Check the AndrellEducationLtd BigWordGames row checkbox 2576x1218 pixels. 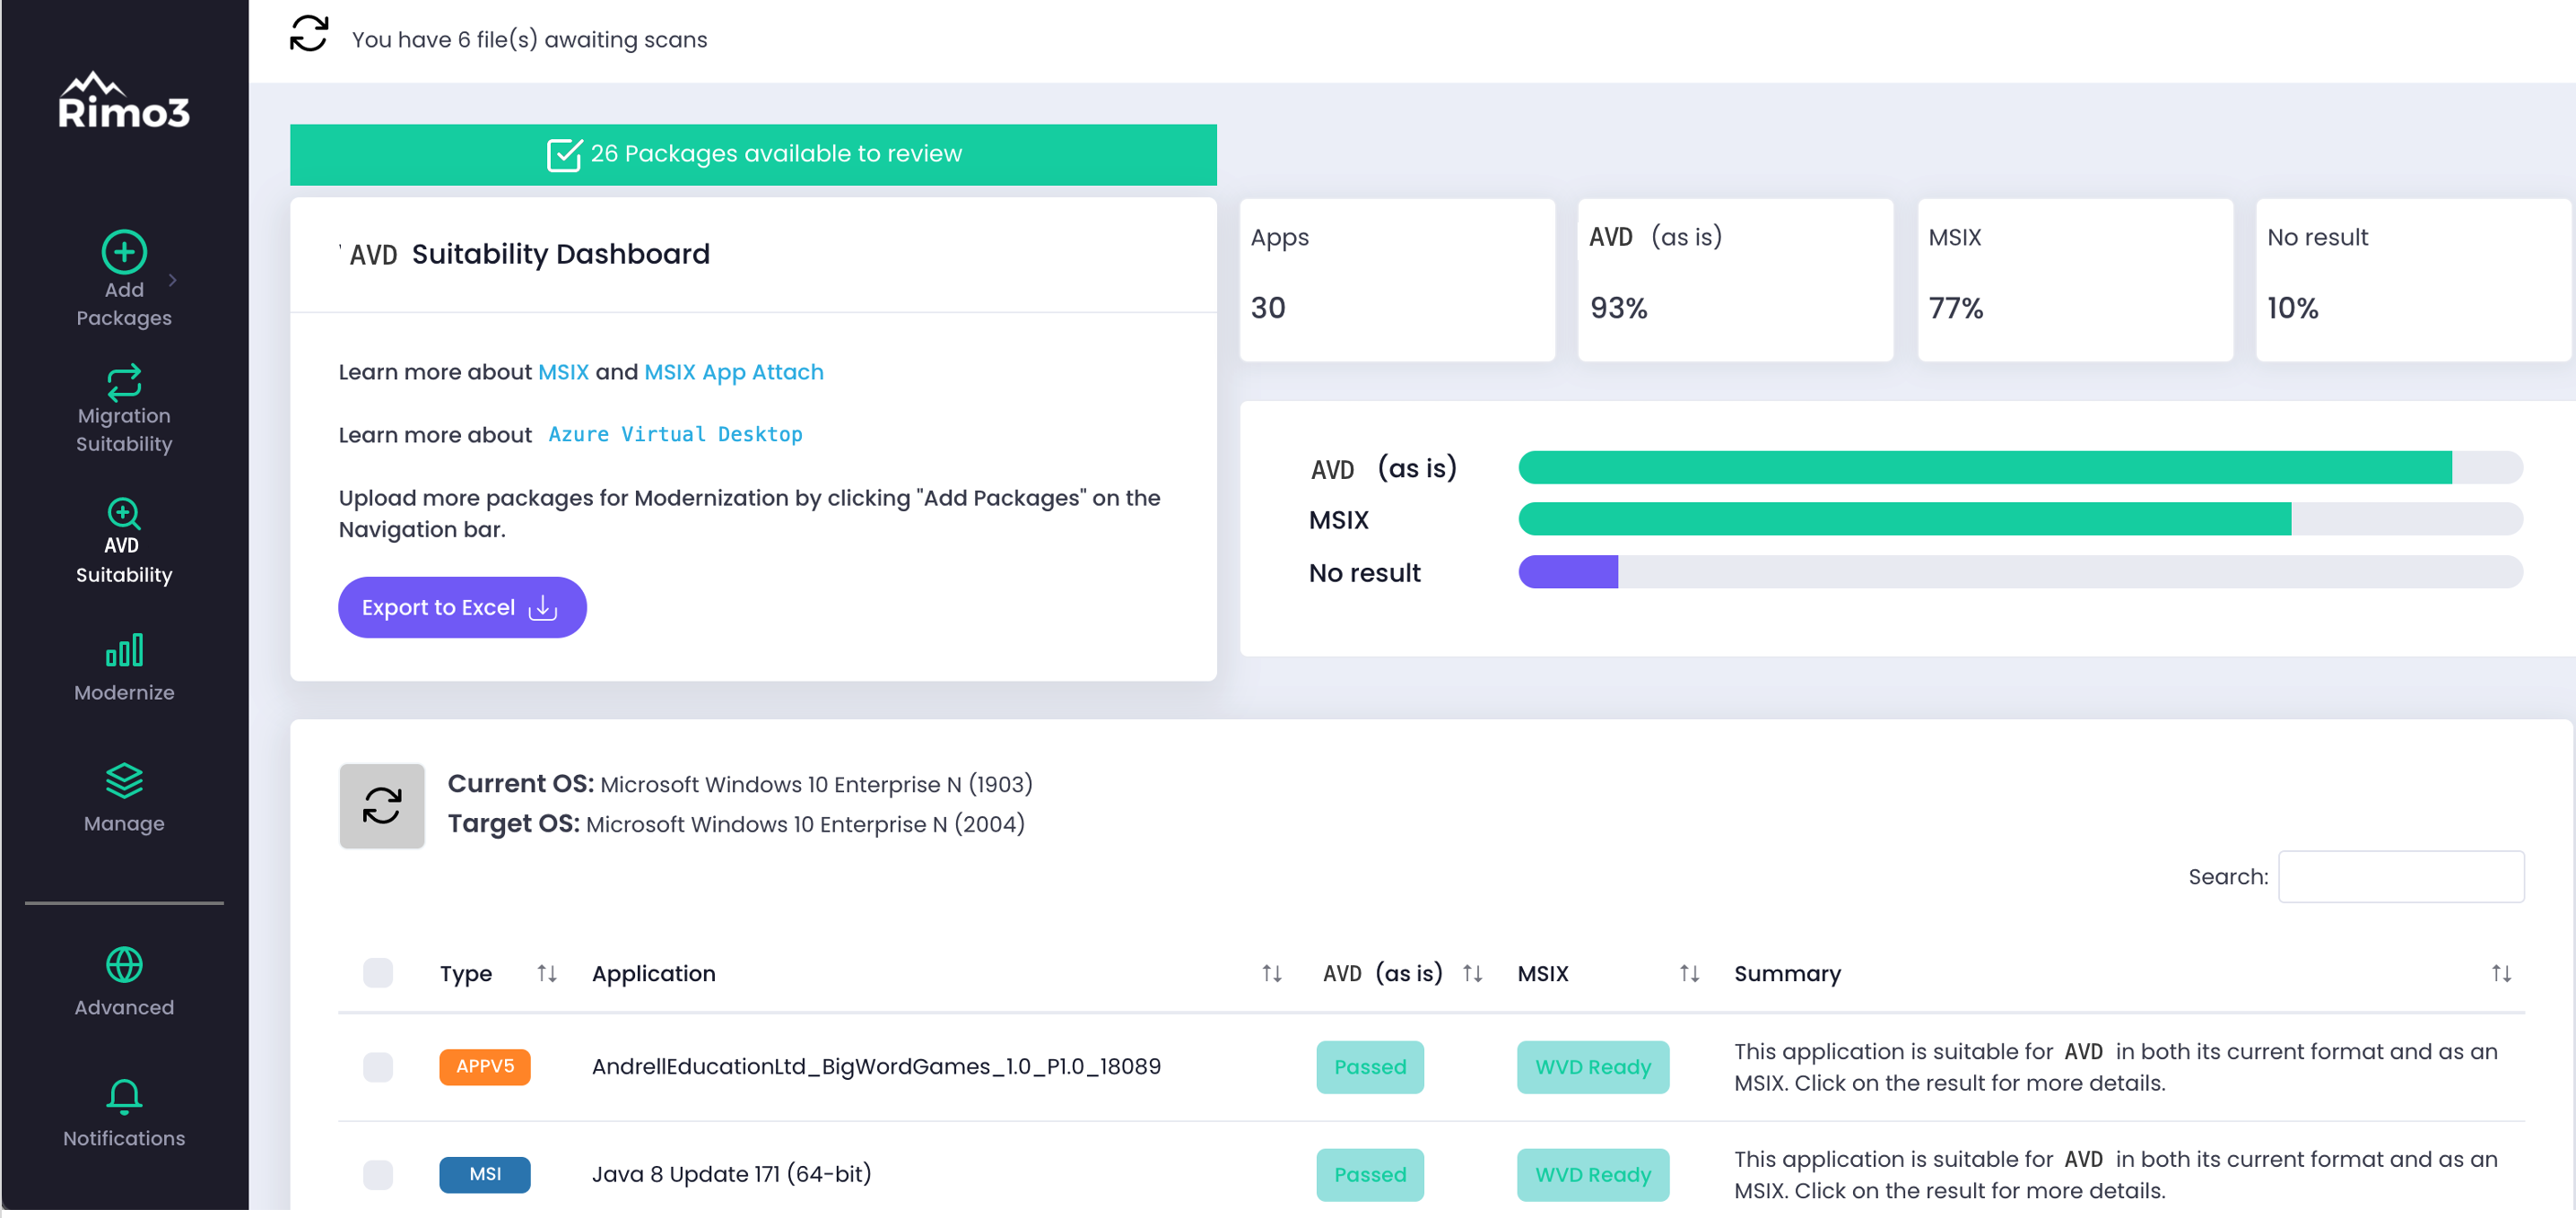pos(378,1068)
